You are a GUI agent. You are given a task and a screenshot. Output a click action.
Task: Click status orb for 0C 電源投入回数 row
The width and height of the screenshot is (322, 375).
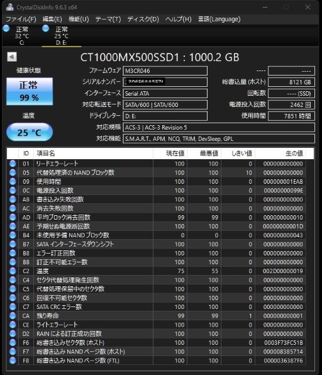13,191
